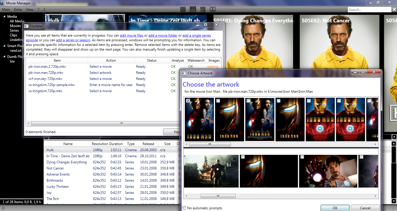Click the down arrow of the main list scrollbar
This screenshot has width=397, height=211.
click(394, 201)
